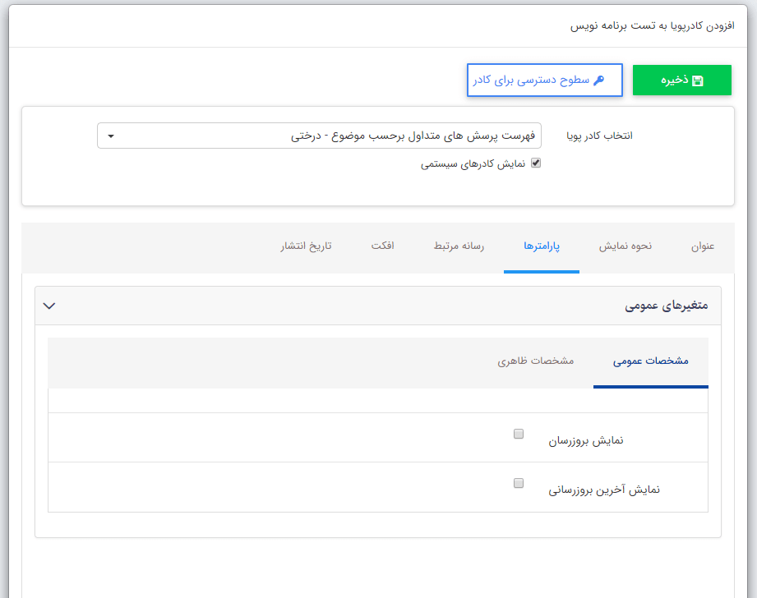Click the active مشخصات عمومی inner tab
This screenshot has width=757, height=598.
coord(650,362)
